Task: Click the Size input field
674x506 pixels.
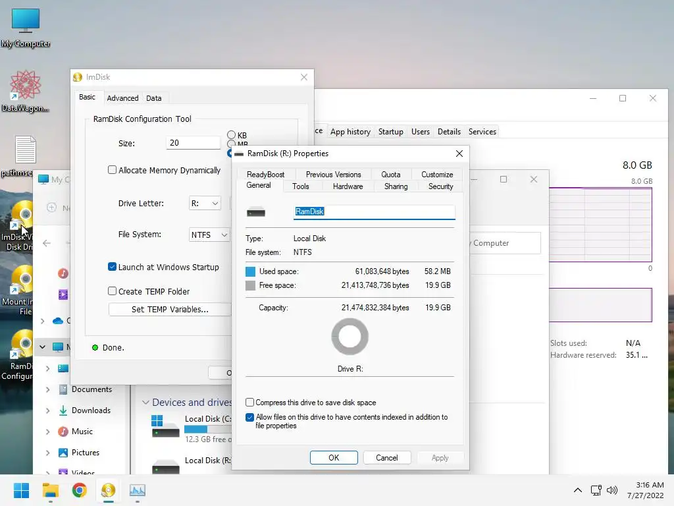Action: coord(194,143)
